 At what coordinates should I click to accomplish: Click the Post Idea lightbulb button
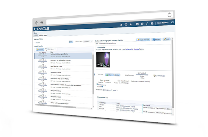click(40, 50)
